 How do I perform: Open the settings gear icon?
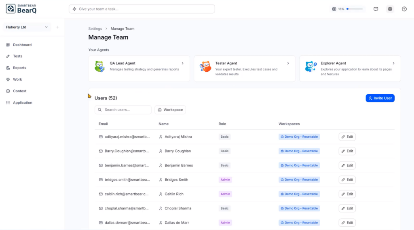point(390,9)
